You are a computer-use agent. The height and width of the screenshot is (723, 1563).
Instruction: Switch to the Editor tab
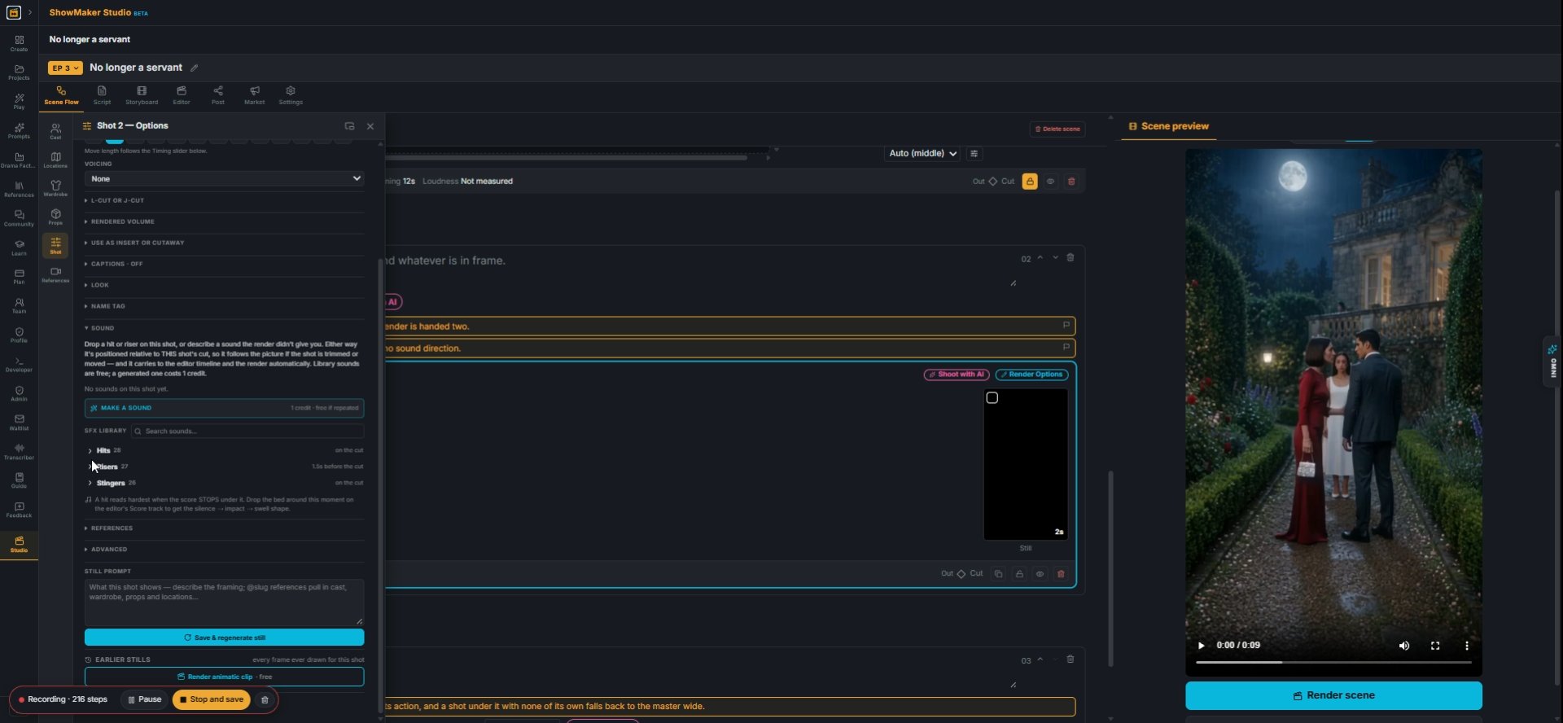click(182, 95)
